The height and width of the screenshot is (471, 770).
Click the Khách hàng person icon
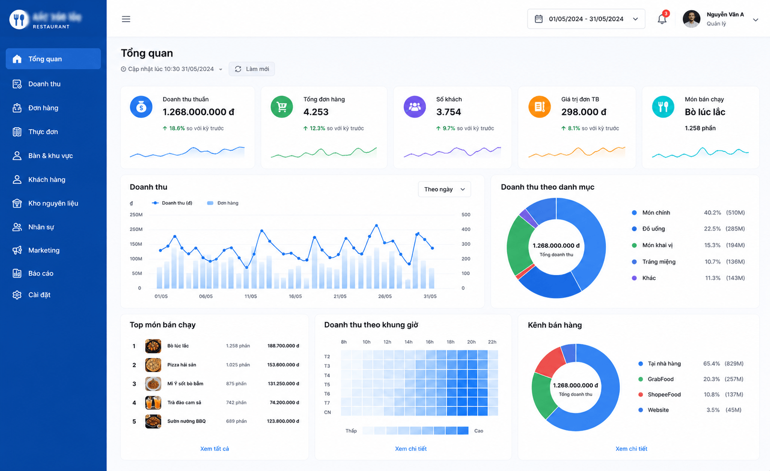click(17, 180)
